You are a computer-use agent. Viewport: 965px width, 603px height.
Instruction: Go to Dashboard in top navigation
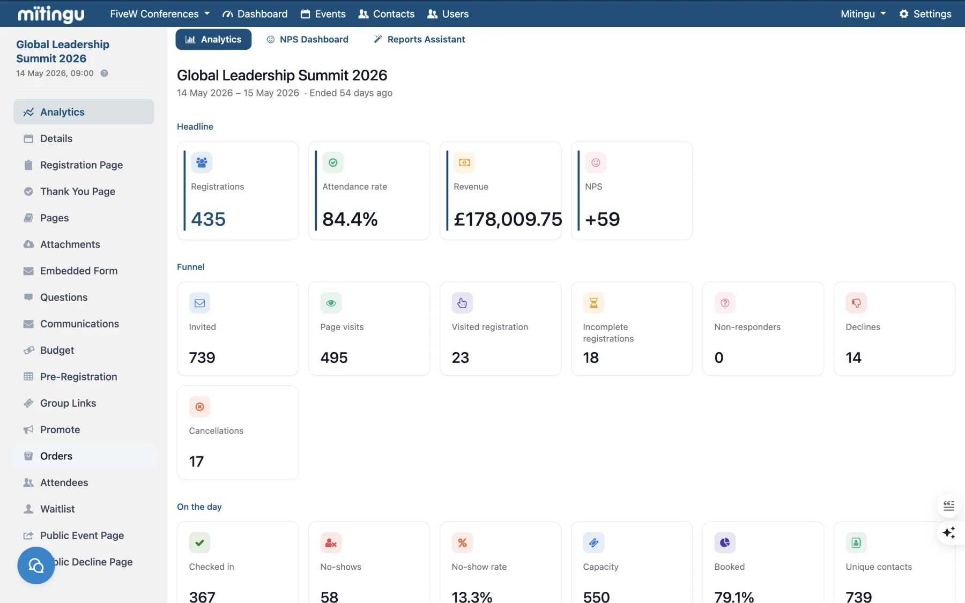point(255,14)
